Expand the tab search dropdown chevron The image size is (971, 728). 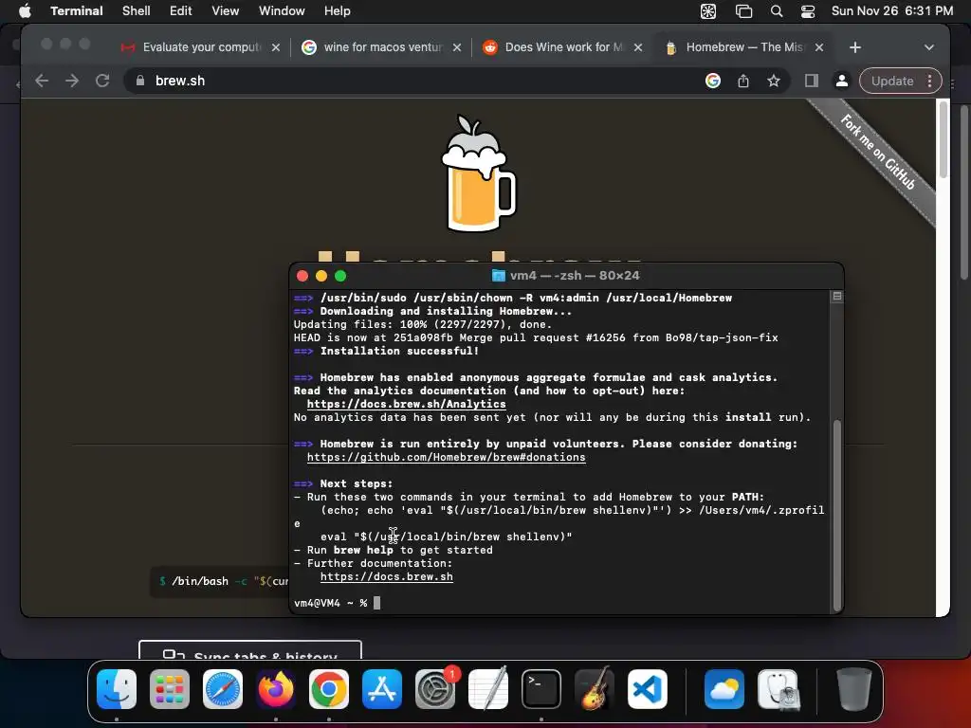[929, 47]
